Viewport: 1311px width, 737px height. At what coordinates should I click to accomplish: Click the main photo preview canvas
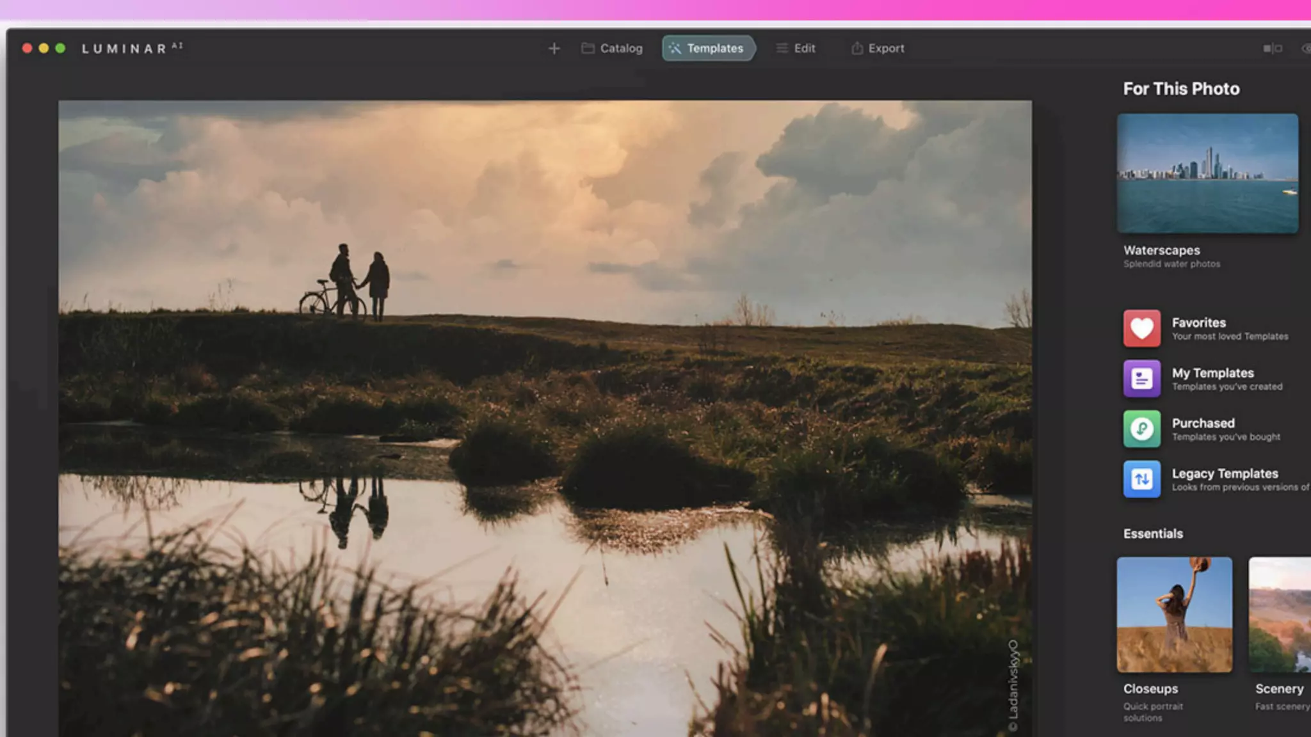coord(544,416)
